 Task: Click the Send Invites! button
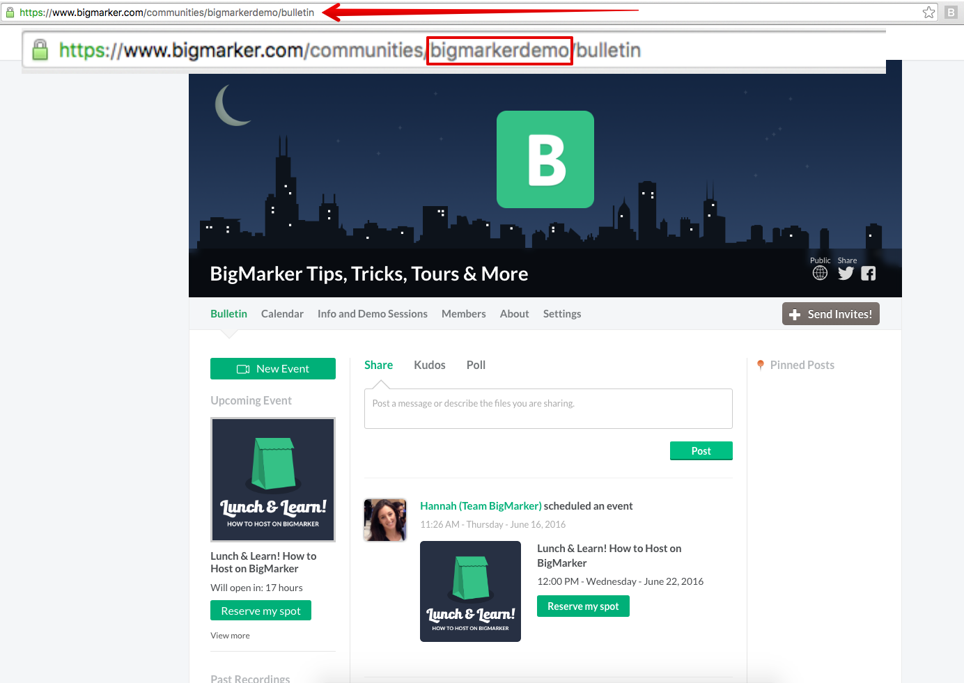tap(831, 314)
